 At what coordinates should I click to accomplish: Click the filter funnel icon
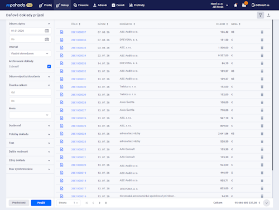click(261, 15)
